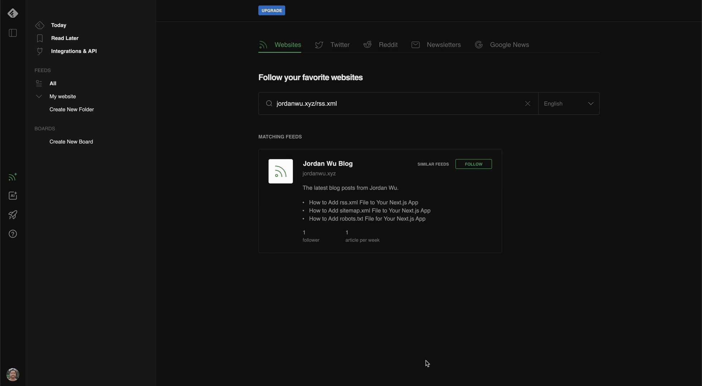Click the Jordan Wu Blog feed thumbnail
Screen dimensions: 702x386
point(281,171)
